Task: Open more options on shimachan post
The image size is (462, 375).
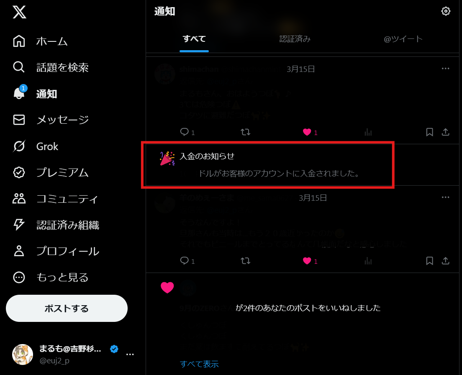Action: (x=445, y=69)
